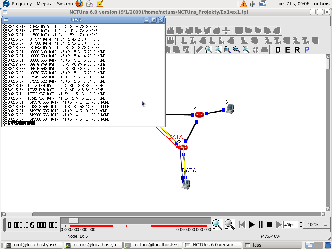Click the canvas scroll-up arrow
Image resolution: width=332 pixels, height=249 pixels.
328,57
